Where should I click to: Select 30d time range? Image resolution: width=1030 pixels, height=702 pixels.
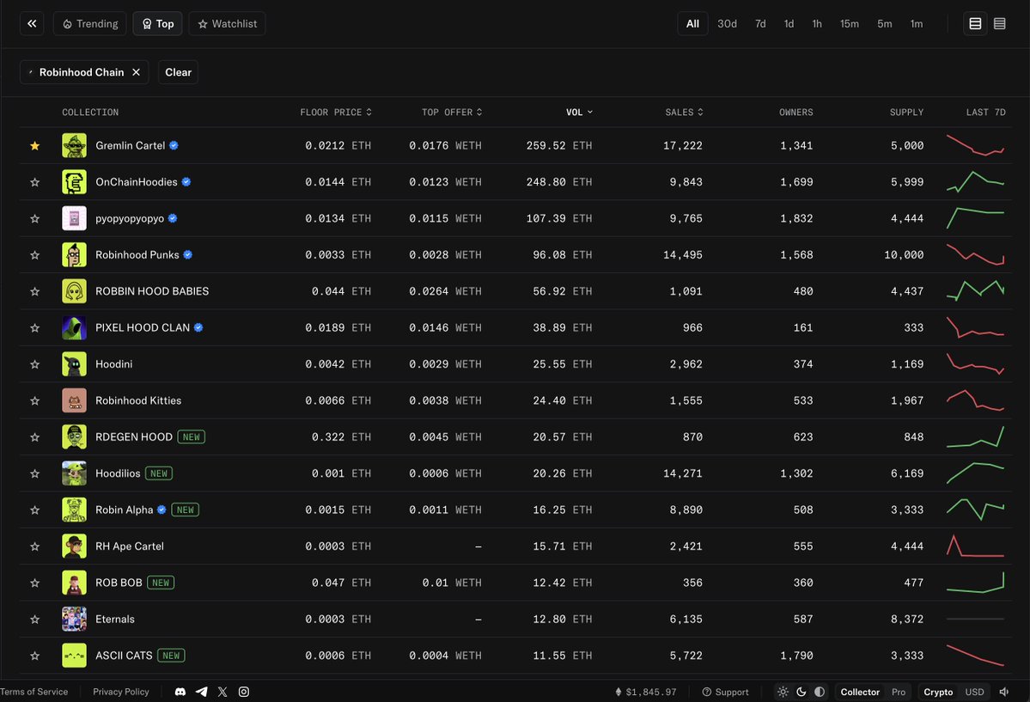tap(727, 24)
